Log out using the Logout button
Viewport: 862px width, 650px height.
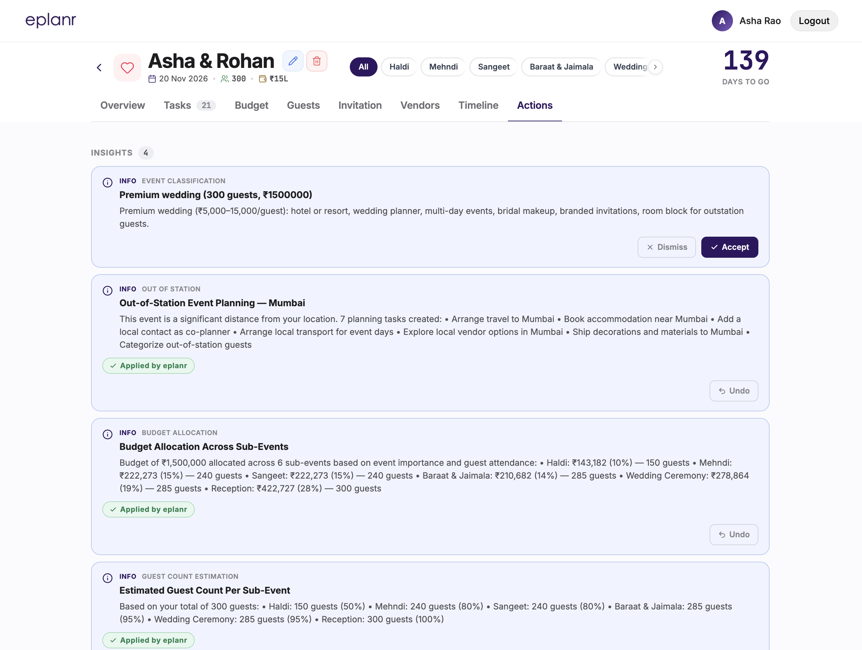click(814, 21)
